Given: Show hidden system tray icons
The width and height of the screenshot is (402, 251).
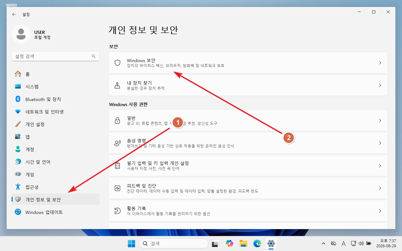Looking at the screenshot, I should coord(323,243).
